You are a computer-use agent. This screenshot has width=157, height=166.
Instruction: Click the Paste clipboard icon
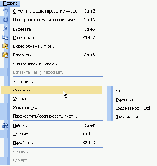tap(5, 55)
